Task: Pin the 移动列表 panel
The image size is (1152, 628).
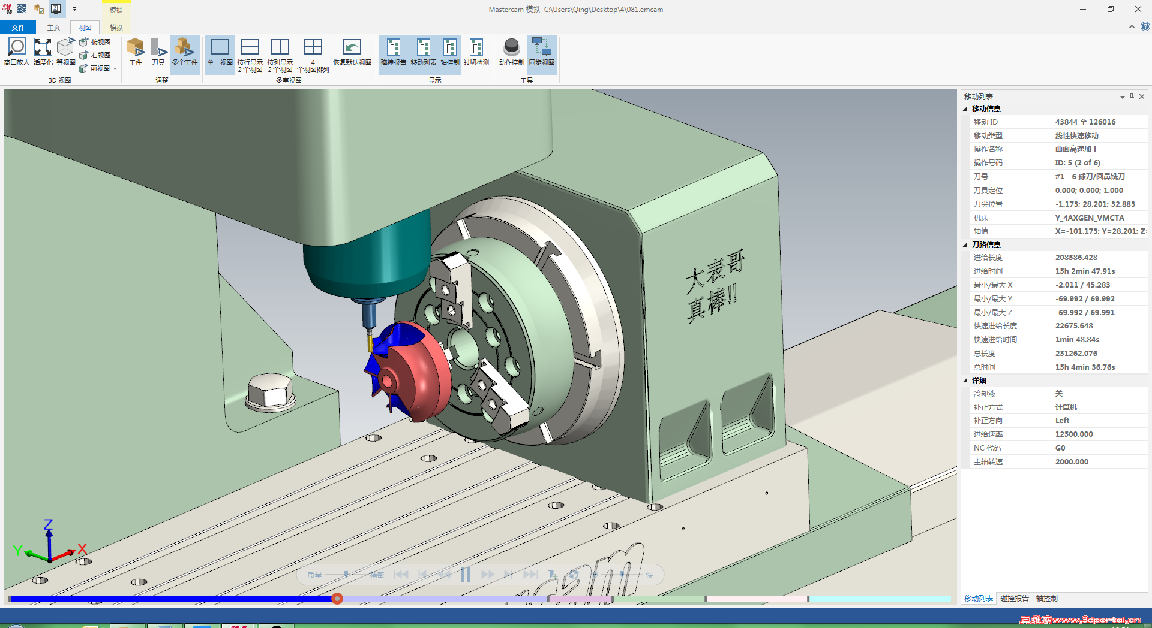Action: (1132, 96)
